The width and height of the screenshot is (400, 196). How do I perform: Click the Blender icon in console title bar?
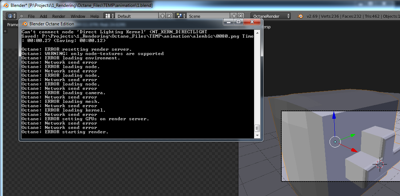25,24
